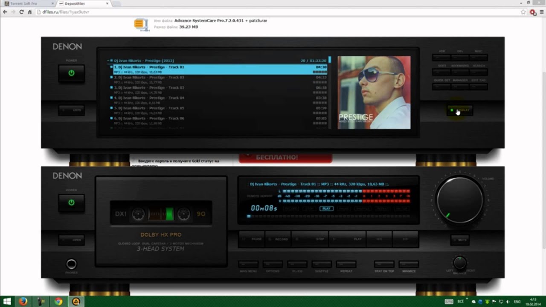Image resolution: width=546 pixels, height=307 pixels.
Task: Toggle the SHUFFLE button
Action: [x=322, y=264]
